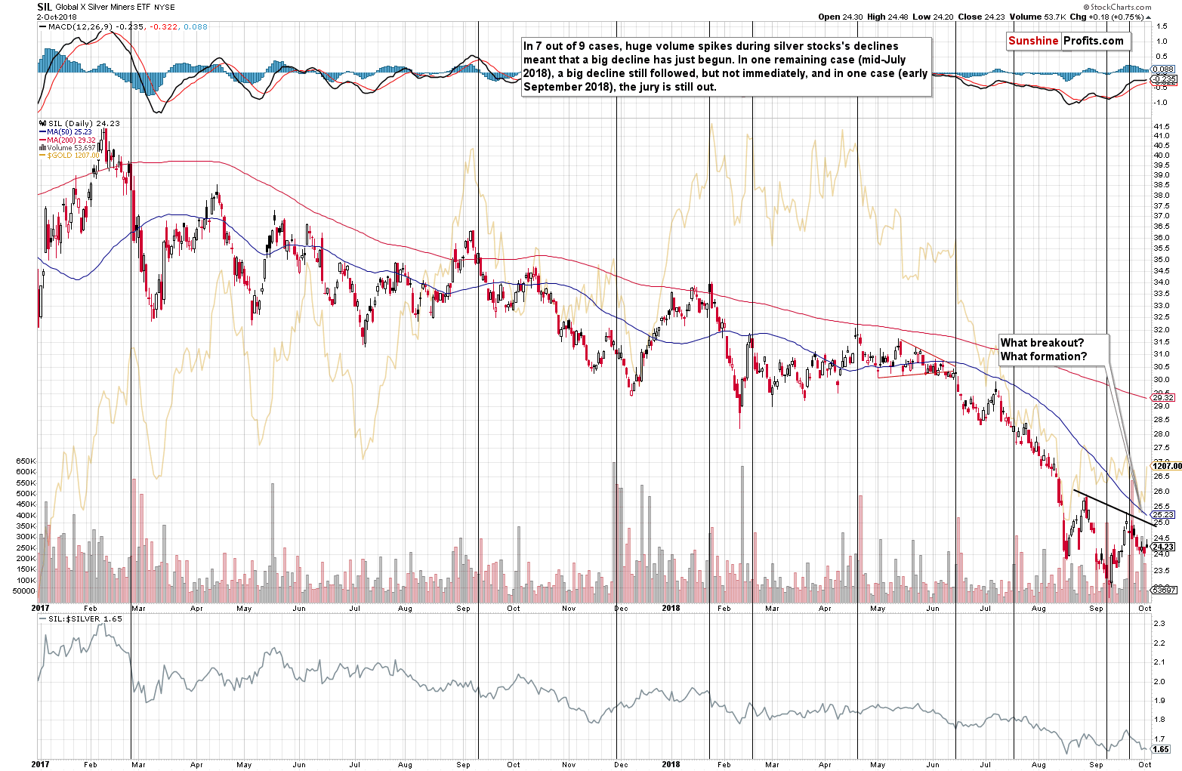Click the '650K' volume axis label
Viewport: 1182px width, 771px height.
[26, 461]
